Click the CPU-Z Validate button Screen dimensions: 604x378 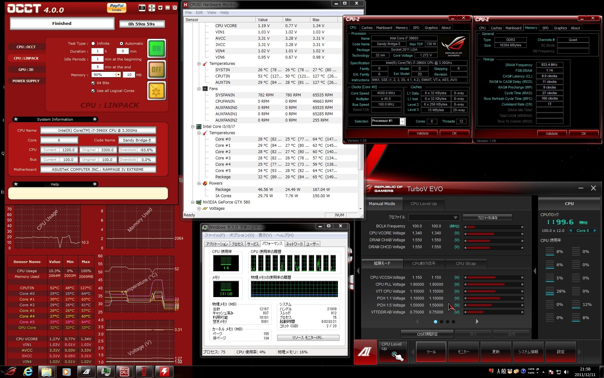422,133
